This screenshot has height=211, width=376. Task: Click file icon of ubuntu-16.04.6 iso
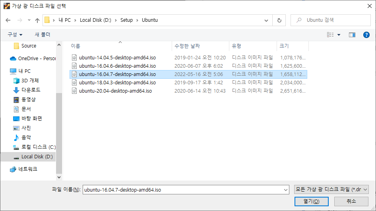(x=74, y=66)
